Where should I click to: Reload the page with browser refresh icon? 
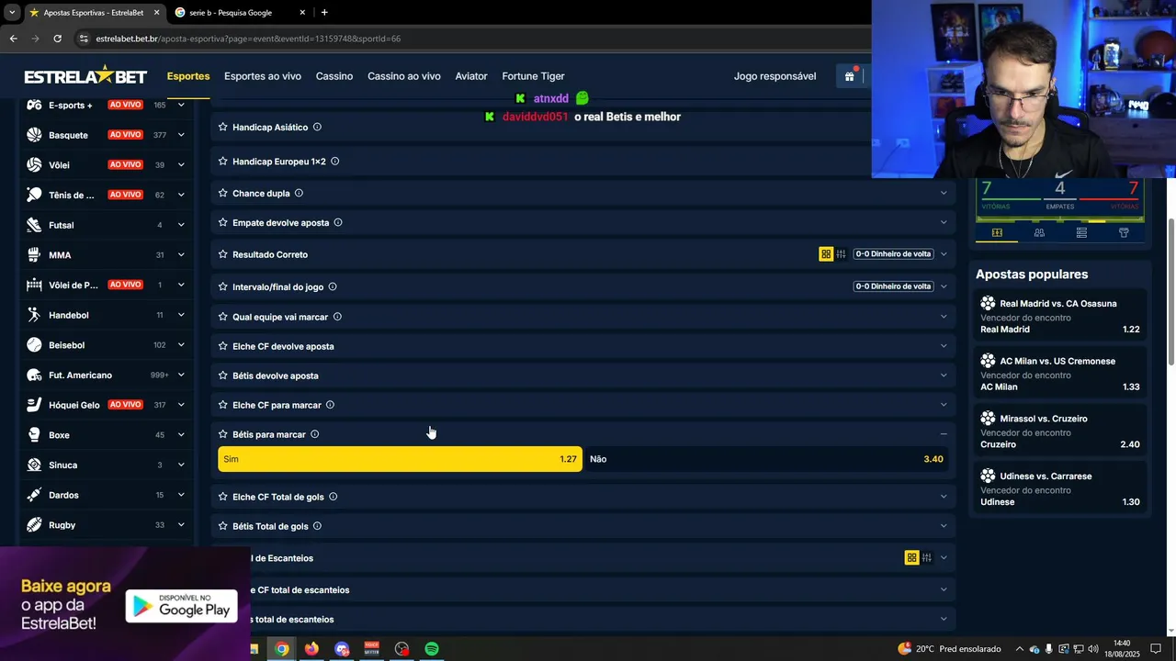coord(57,39)
